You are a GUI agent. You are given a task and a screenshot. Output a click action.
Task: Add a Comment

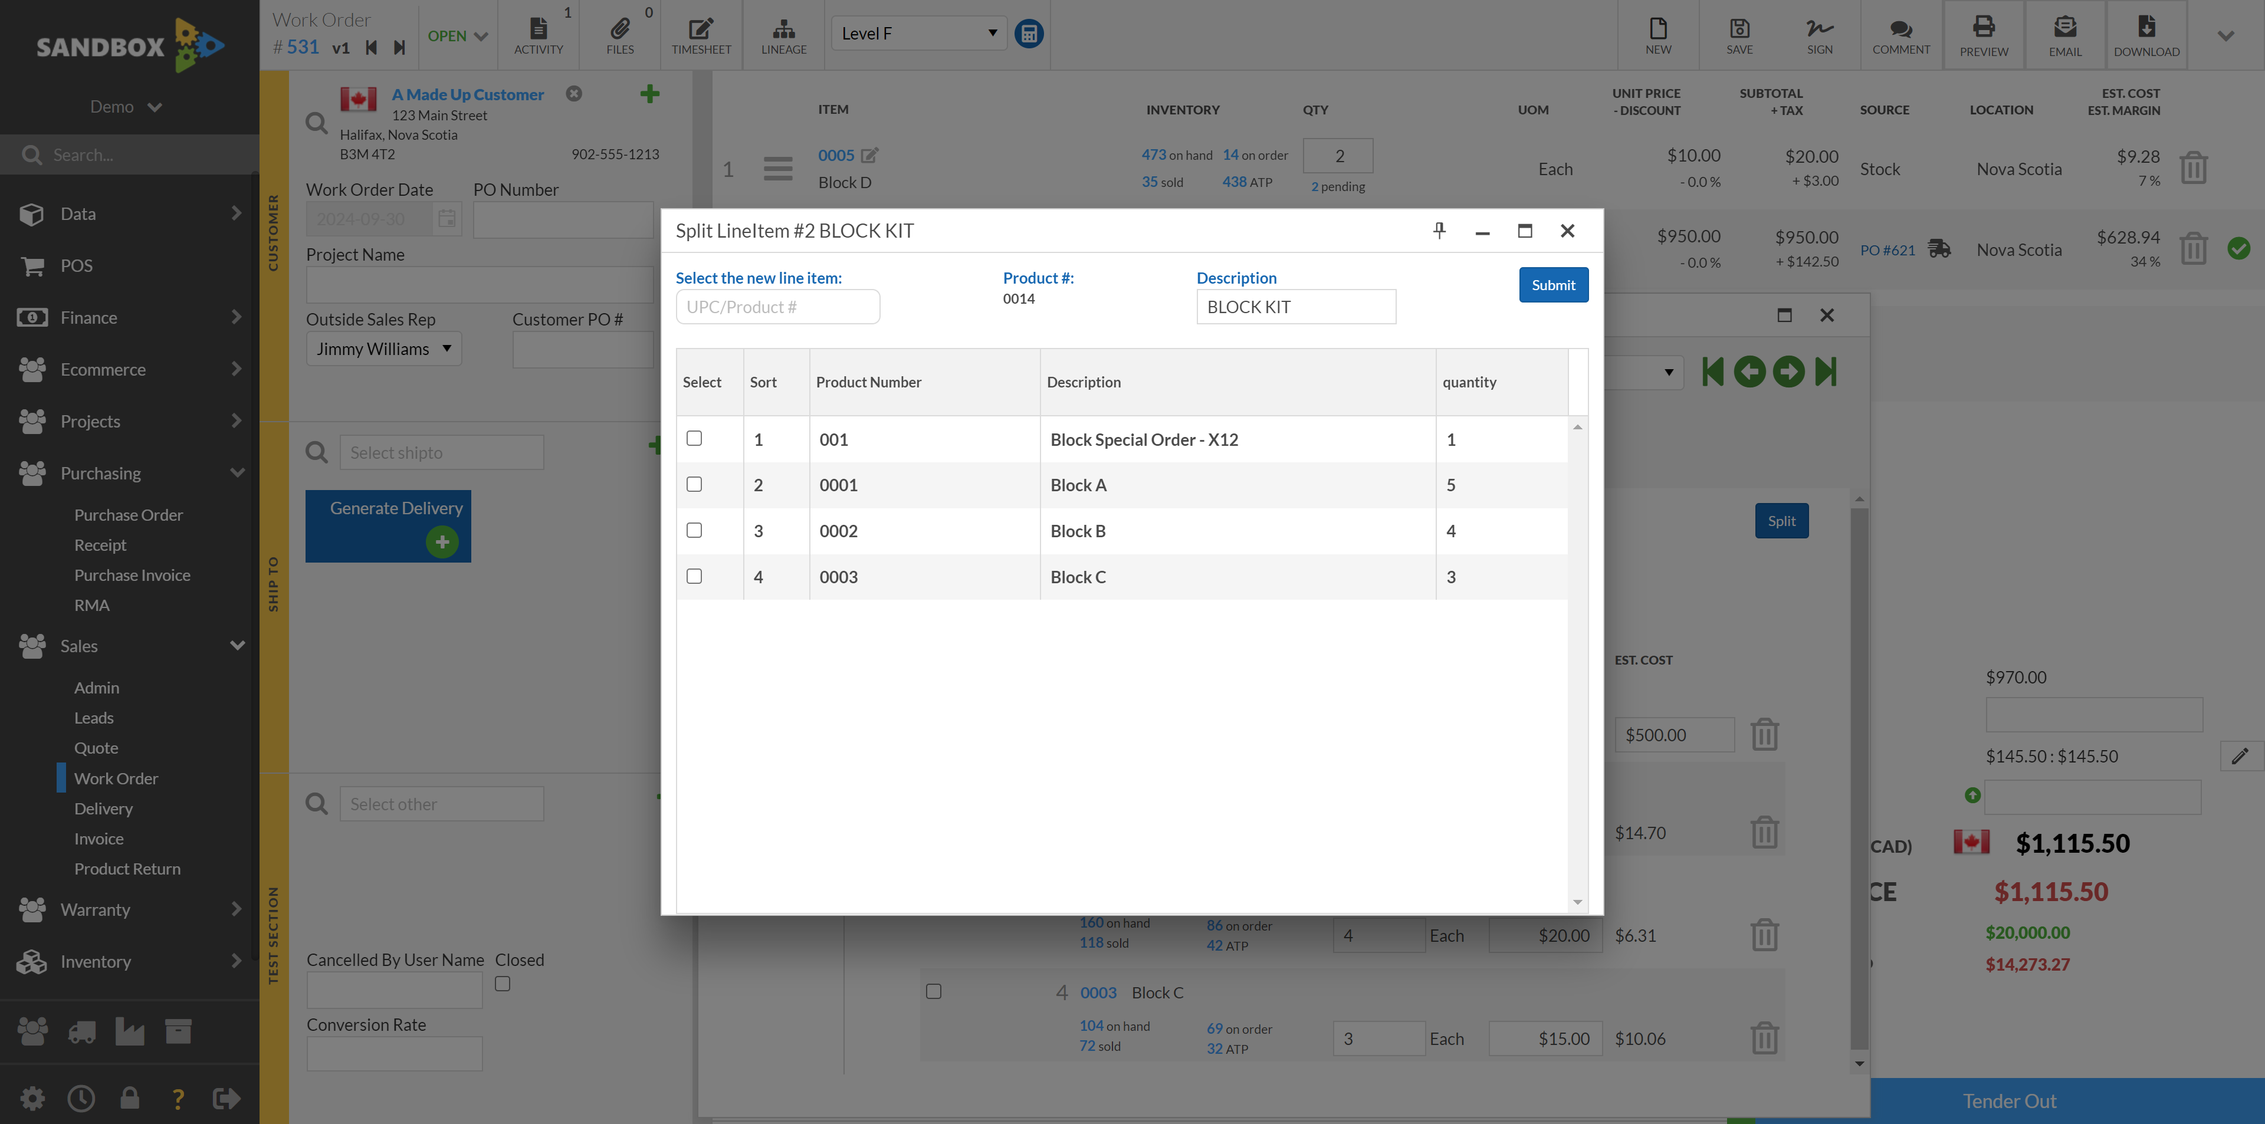pyautogui.click(x=1901, y=35)
